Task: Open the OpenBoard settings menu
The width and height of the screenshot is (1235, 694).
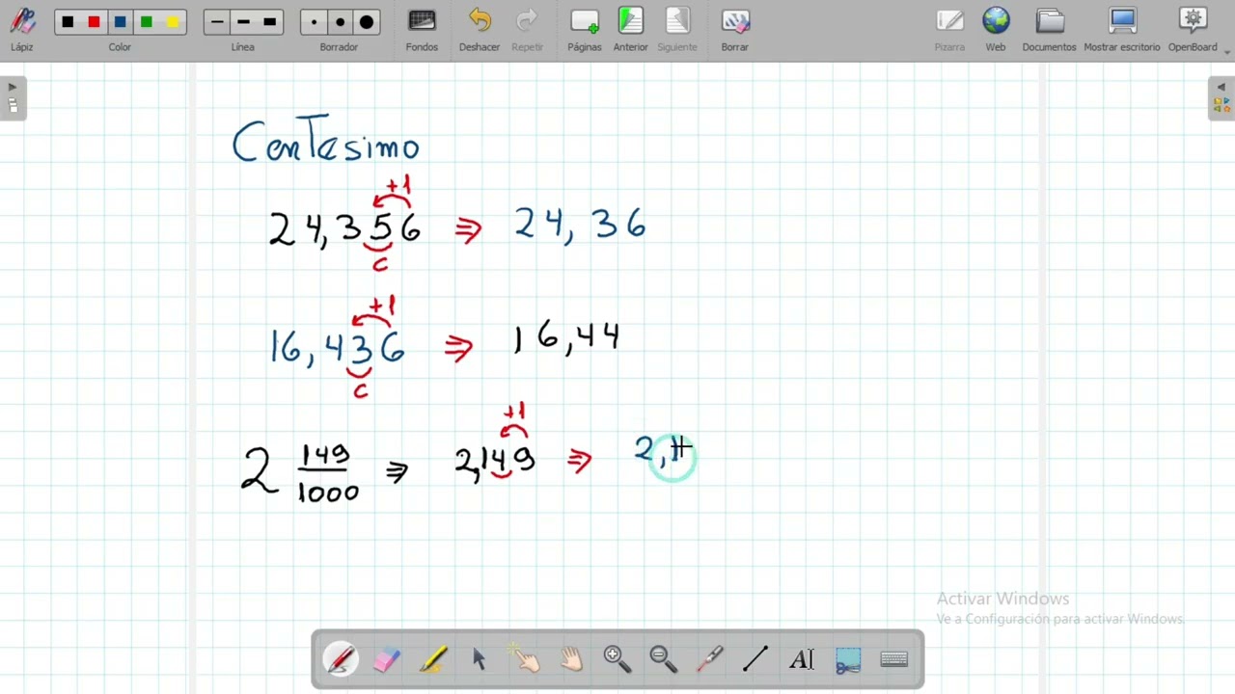Action: pyautogui.click(x=1194, y=29)
